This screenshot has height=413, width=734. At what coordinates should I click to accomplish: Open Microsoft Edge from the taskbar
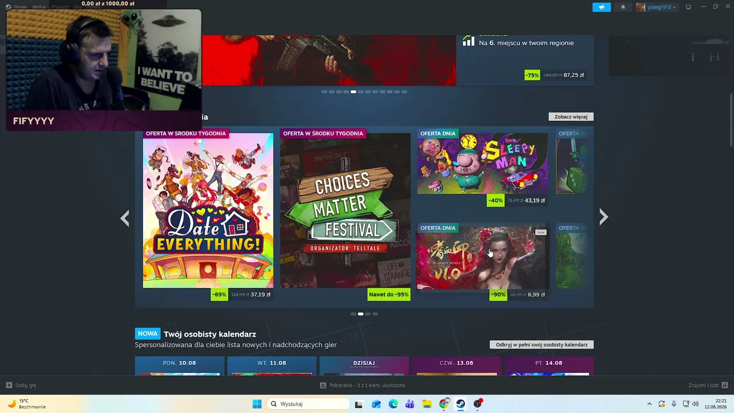[x=393, y=404]
